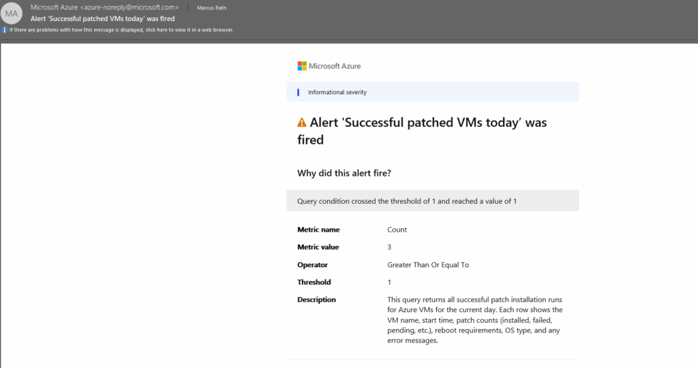This screenshot has width=698, height=368.
Task: Click the 'Metric value' label
Action: pyautogui.click(x=318, y=247)
